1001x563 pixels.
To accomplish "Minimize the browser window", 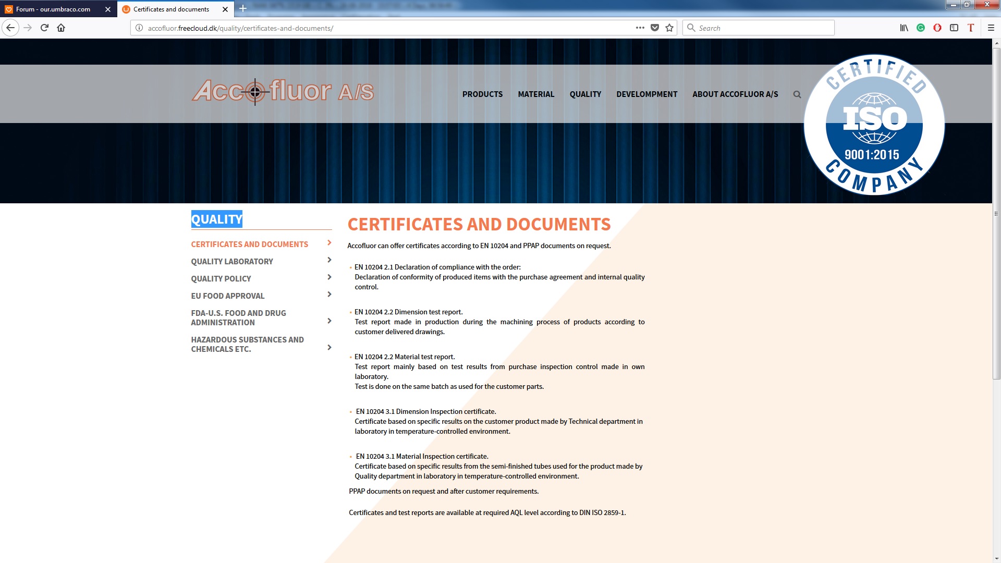I will [x=954, y=5].
